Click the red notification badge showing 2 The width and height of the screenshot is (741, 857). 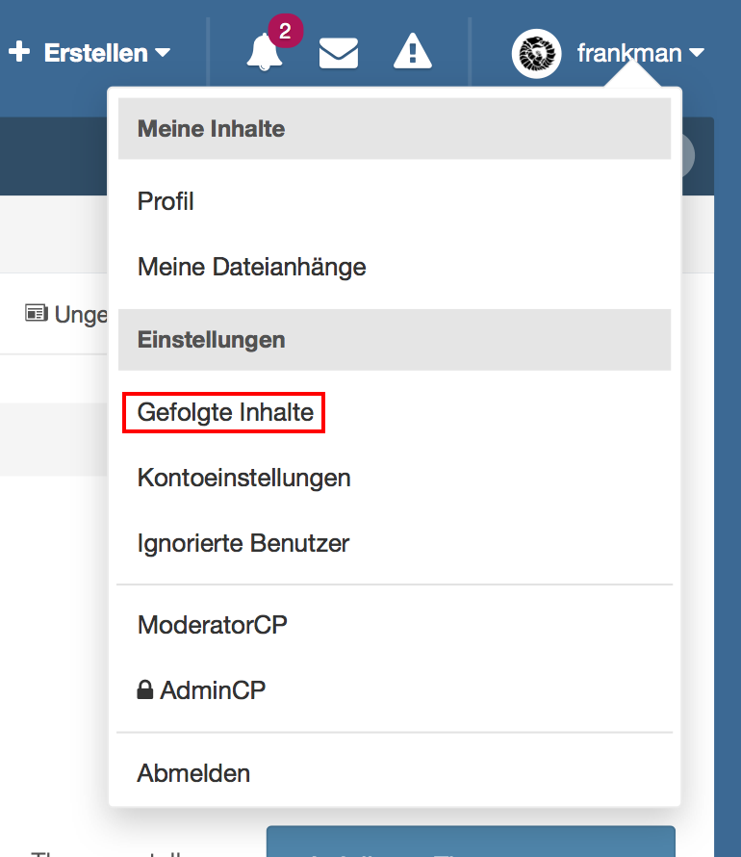click(x=285, y=32)
